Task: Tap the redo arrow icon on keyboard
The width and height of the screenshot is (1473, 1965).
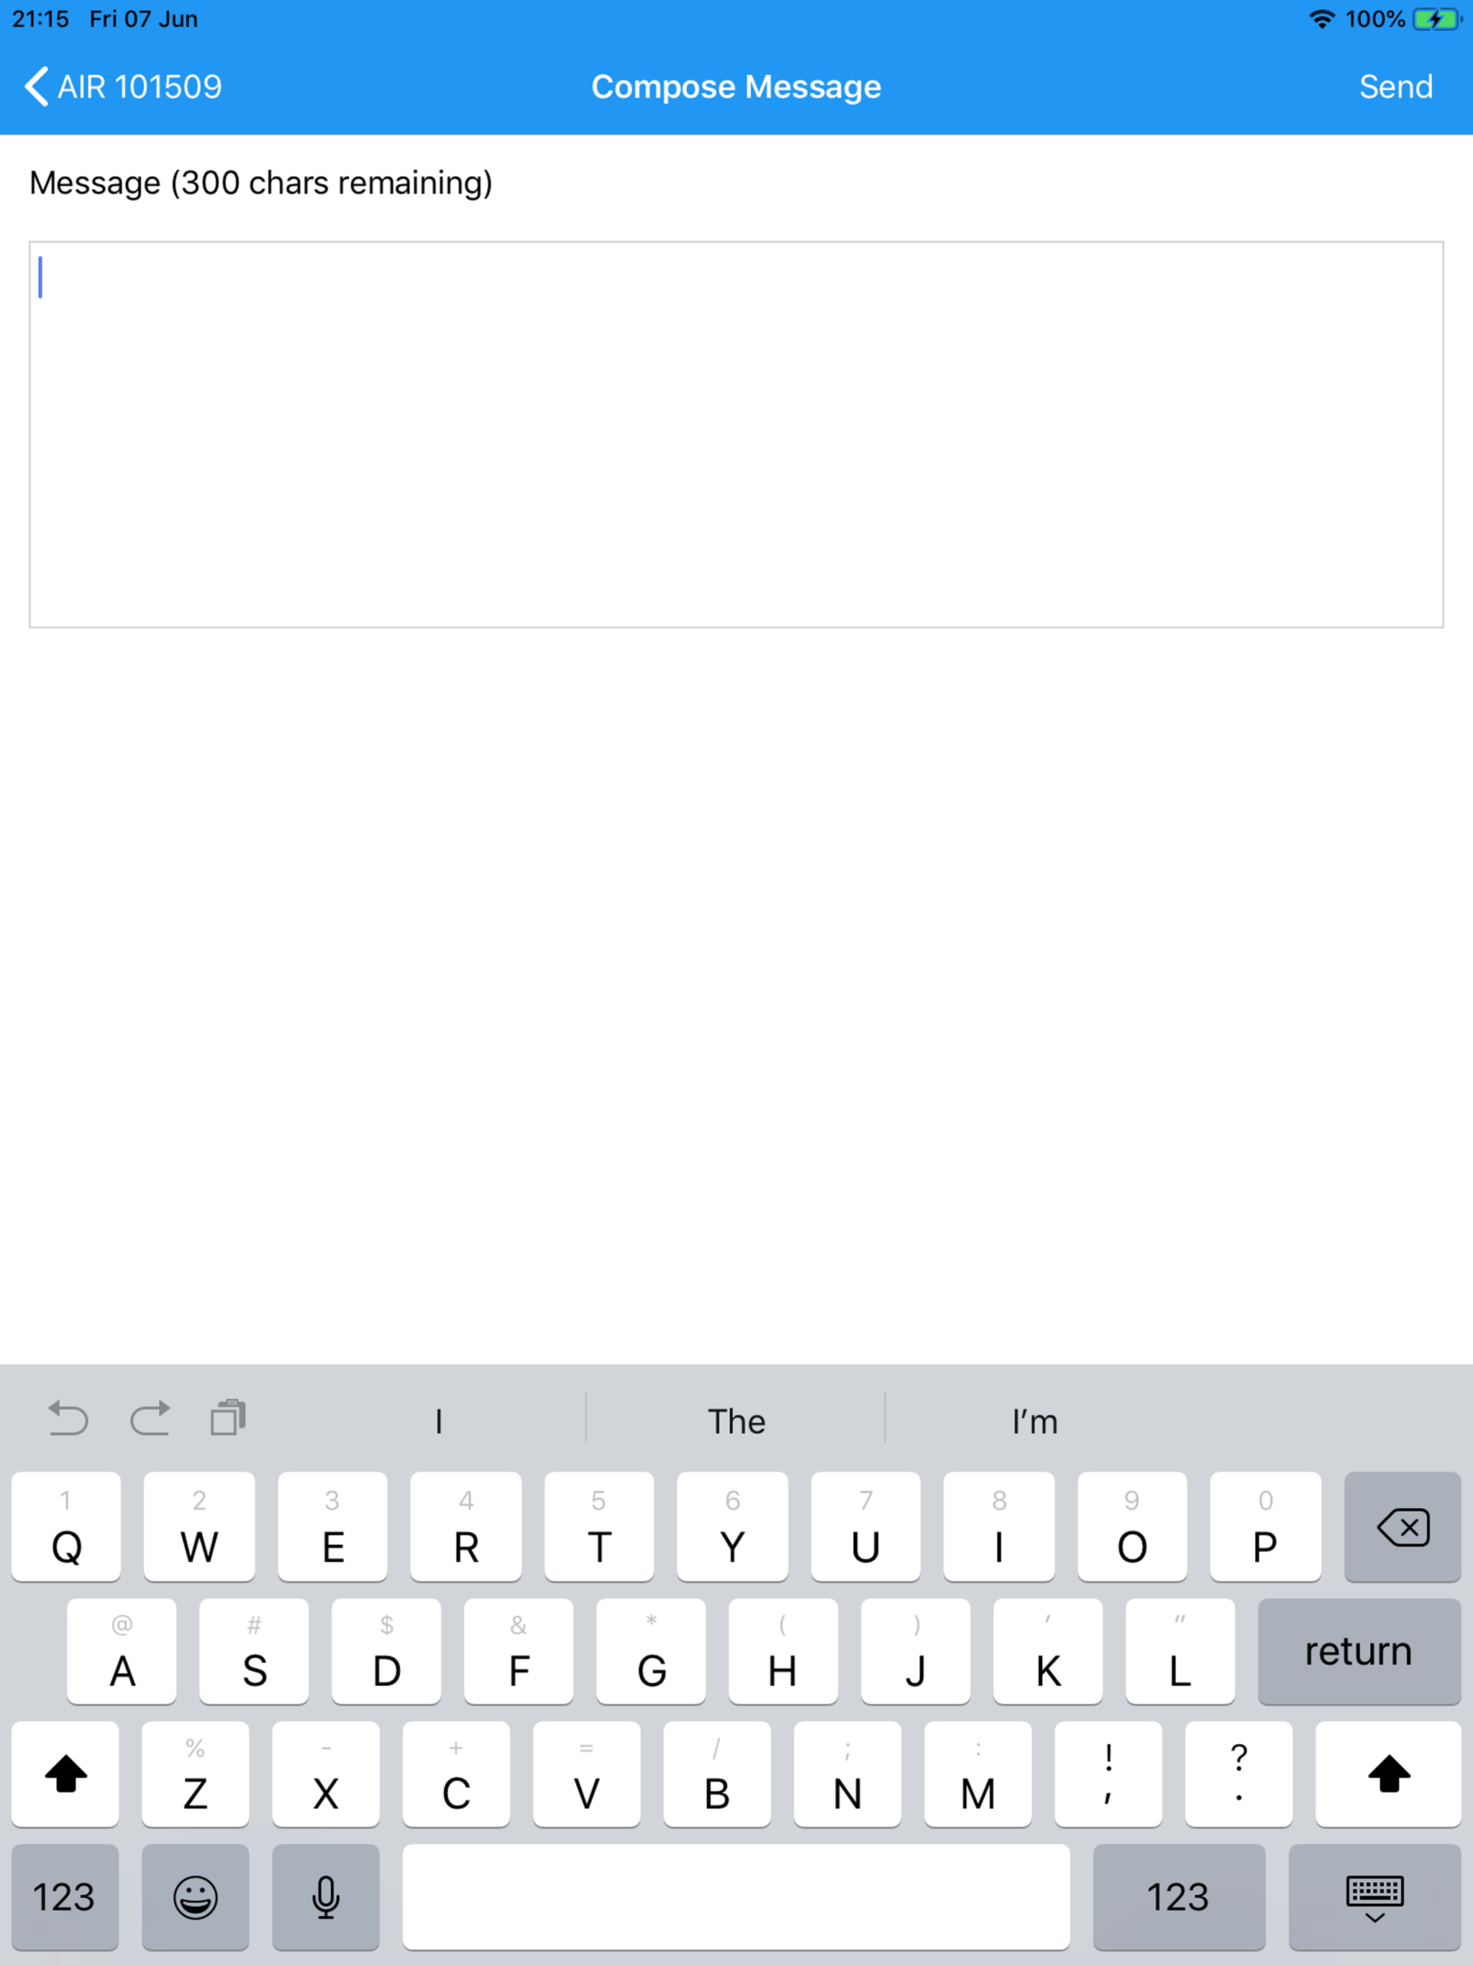Action: (x=150, y=1418)
